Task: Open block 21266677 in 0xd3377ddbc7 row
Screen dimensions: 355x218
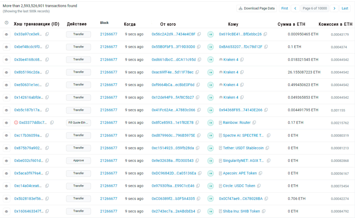Action: (x=109, y=122)
